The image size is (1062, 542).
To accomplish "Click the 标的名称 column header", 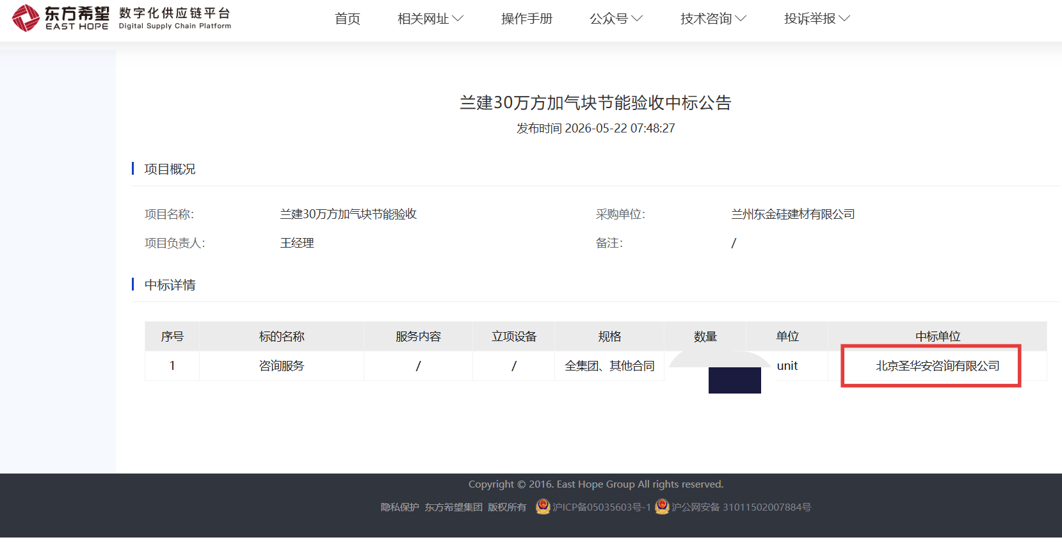I will 282,337.
